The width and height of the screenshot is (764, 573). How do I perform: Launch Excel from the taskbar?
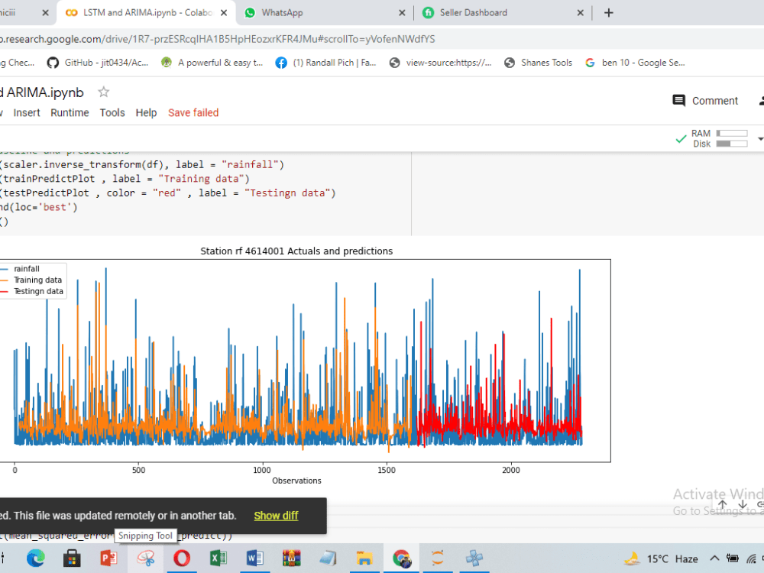[219, 558]
